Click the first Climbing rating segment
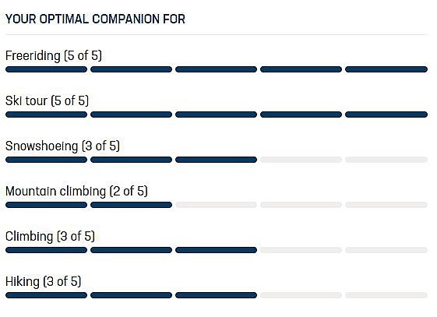This screenshot has width=437, height=317. pyautogui.click(x=46, y=250)
